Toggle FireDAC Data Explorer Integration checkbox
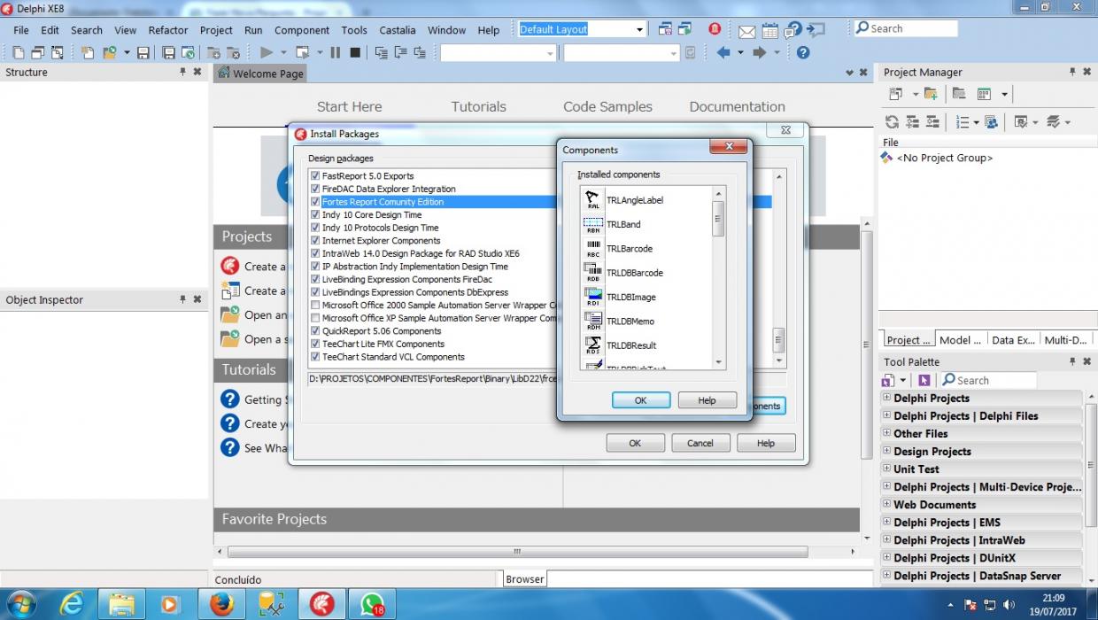 tap(315, 189)
